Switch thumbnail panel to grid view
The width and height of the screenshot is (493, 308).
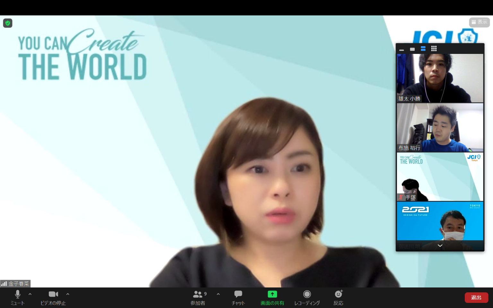(x=434, y=49)
